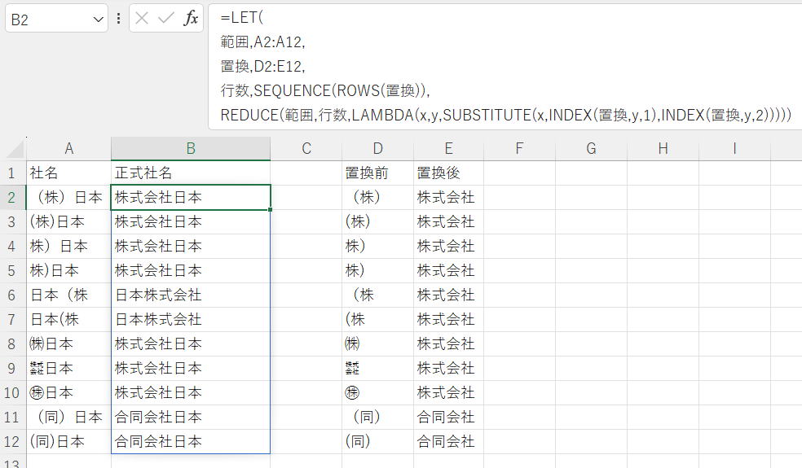Image resolution: width=802 pixels, height=468 pixels.
Task: Click the header cell 置換後
Action: pos(448,173)
